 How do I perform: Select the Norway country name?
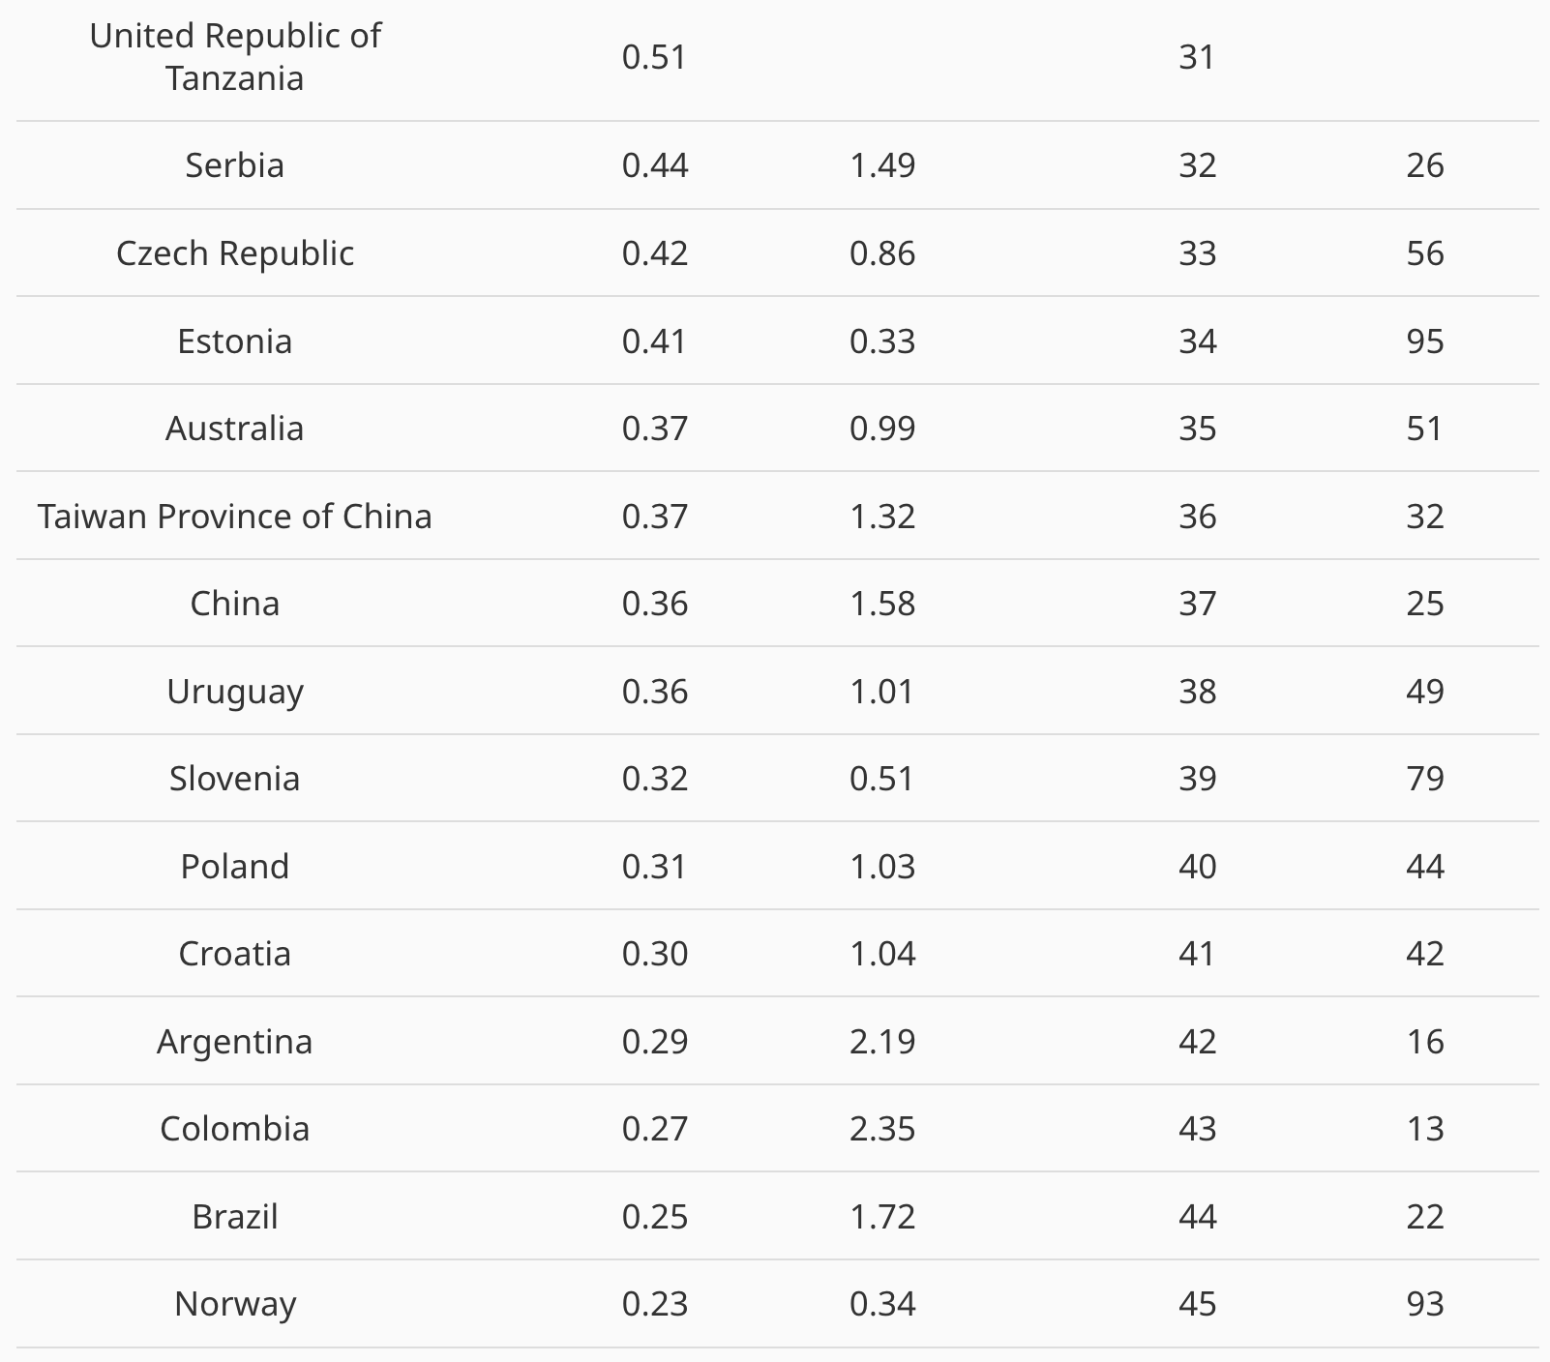point(235,1305)
